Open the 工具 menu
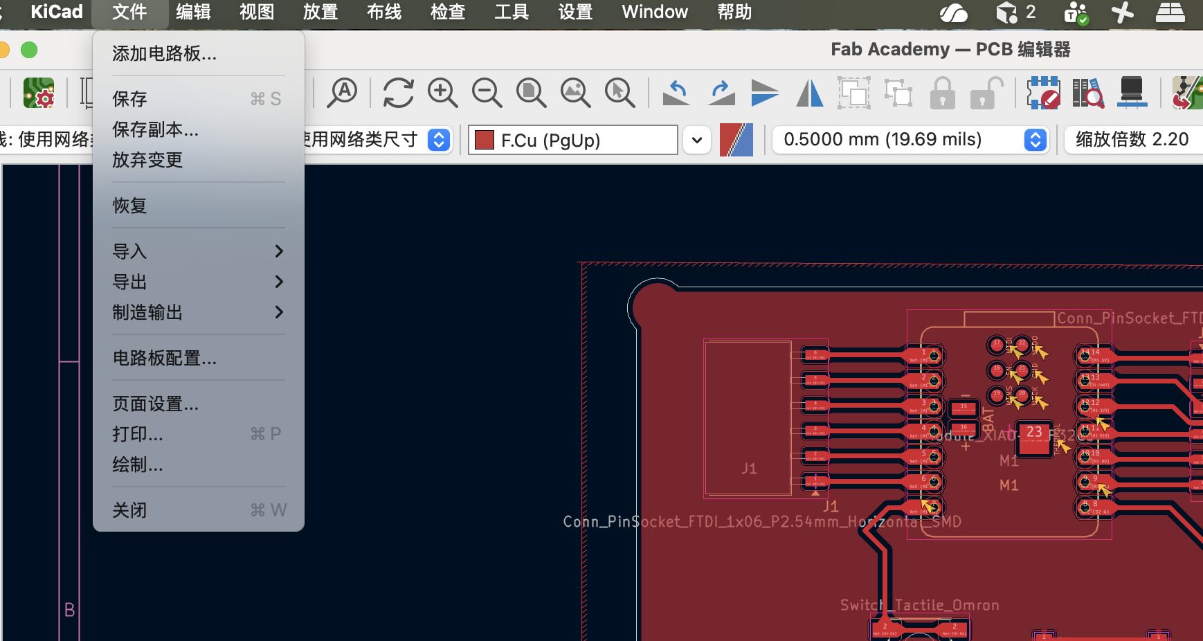This screenshot has height=641, width=1203. coord(512,12)
